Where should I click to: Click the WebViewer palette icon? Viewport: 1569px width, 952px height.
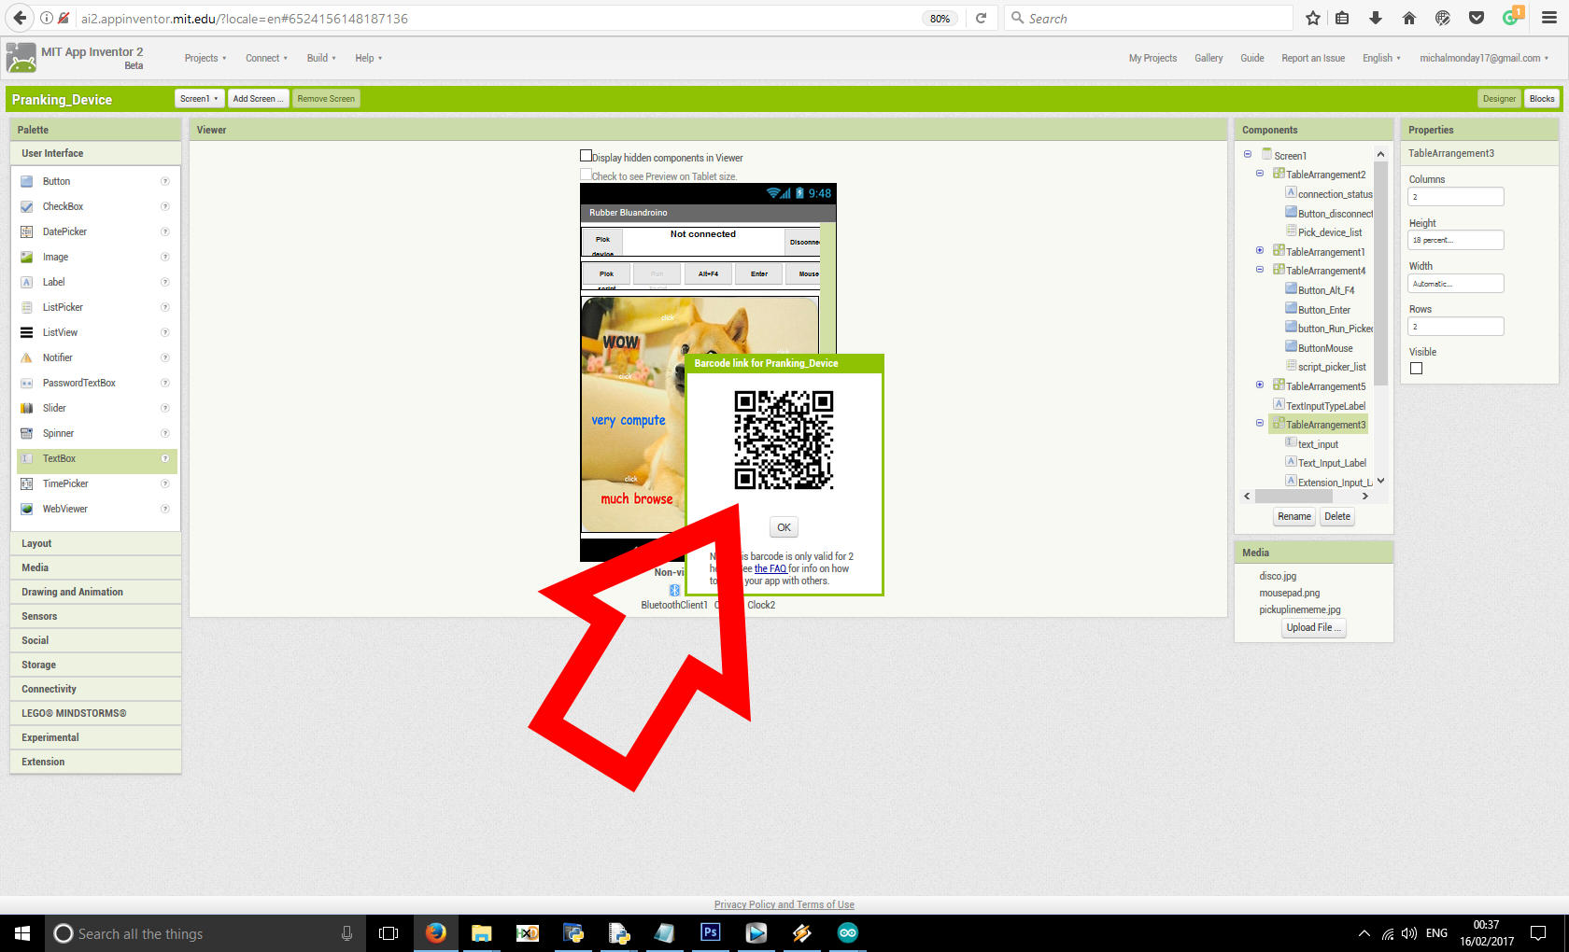[x=27, y=509]
